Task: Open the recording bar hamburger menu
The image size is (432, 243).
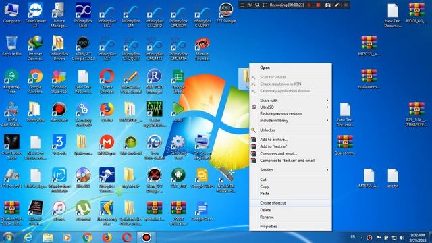Action: pyautogui.click(x=242, y=5)
